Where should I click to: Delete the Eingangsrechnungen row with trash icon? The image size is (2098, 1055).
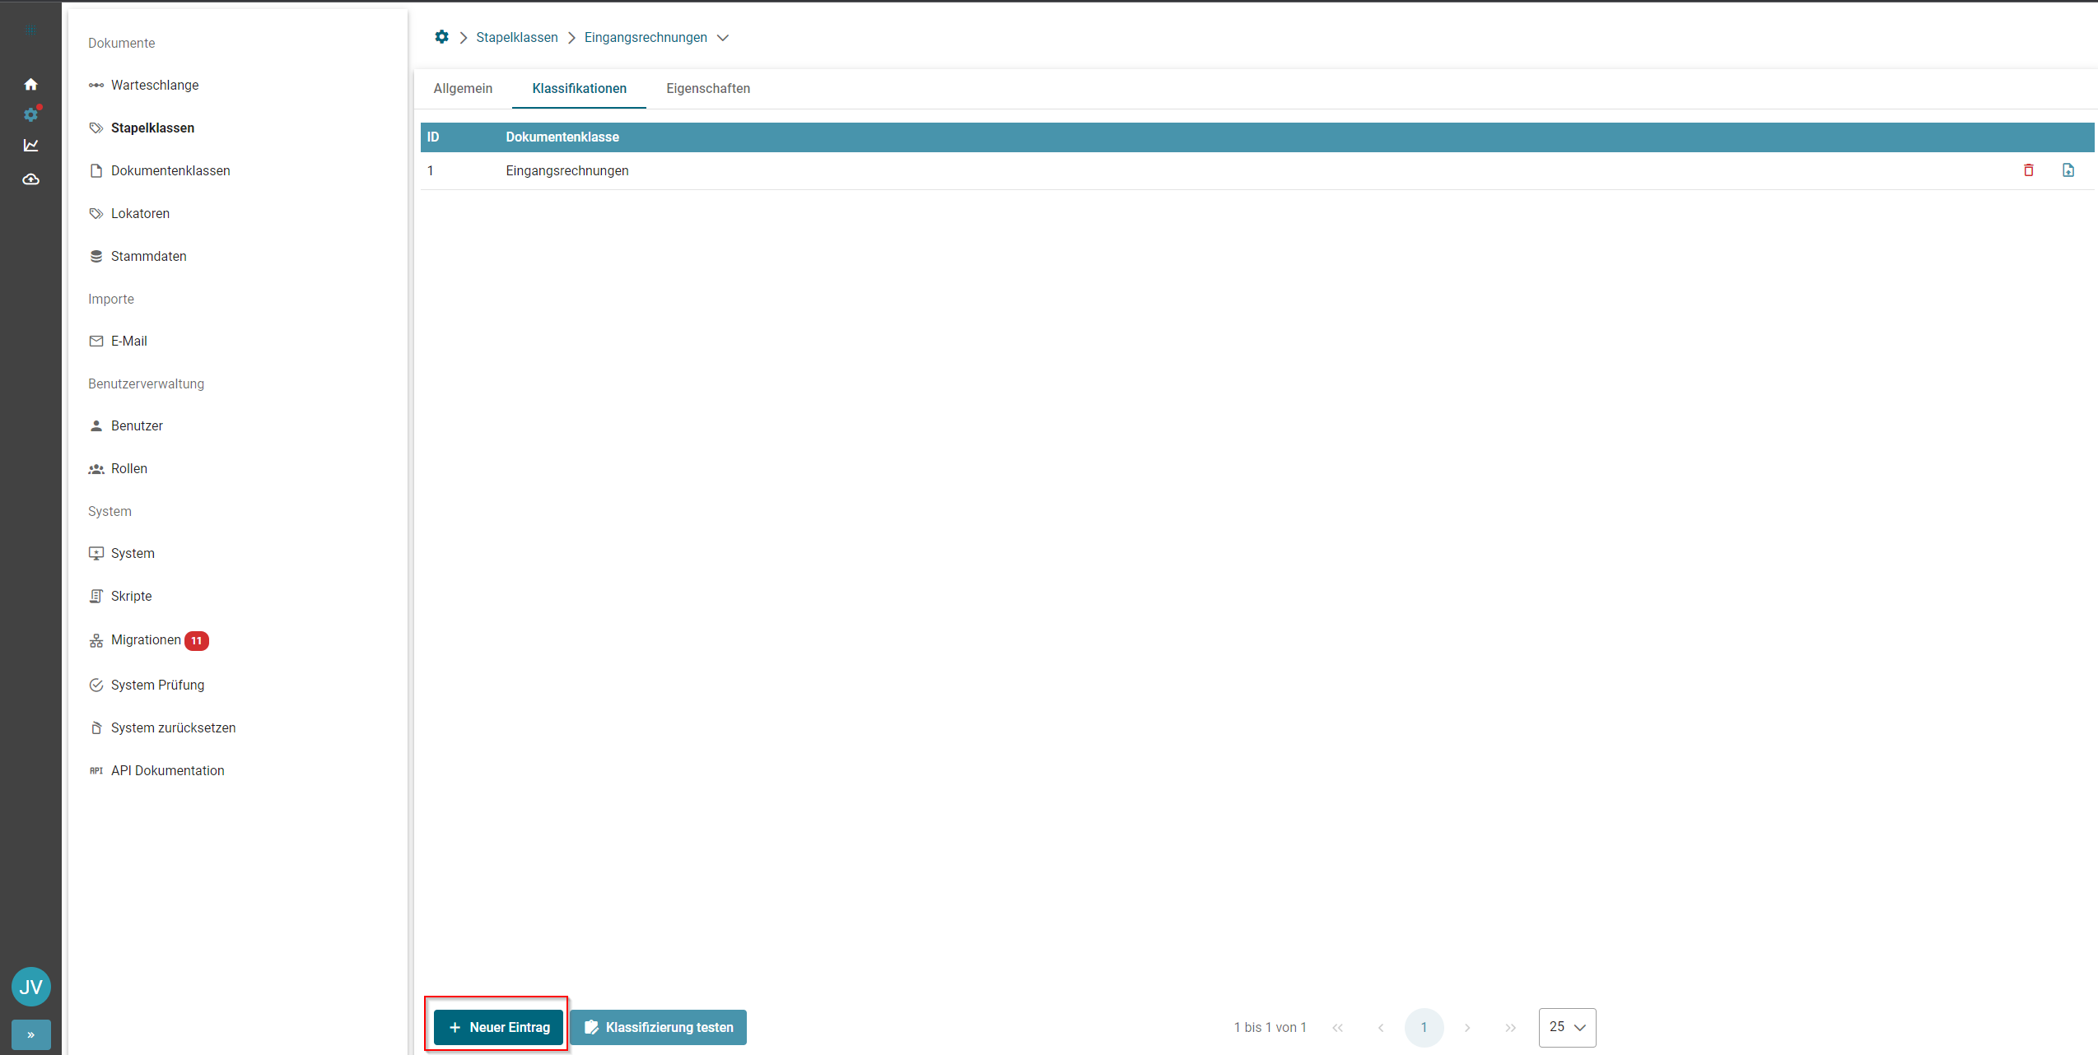(2028, 170)
